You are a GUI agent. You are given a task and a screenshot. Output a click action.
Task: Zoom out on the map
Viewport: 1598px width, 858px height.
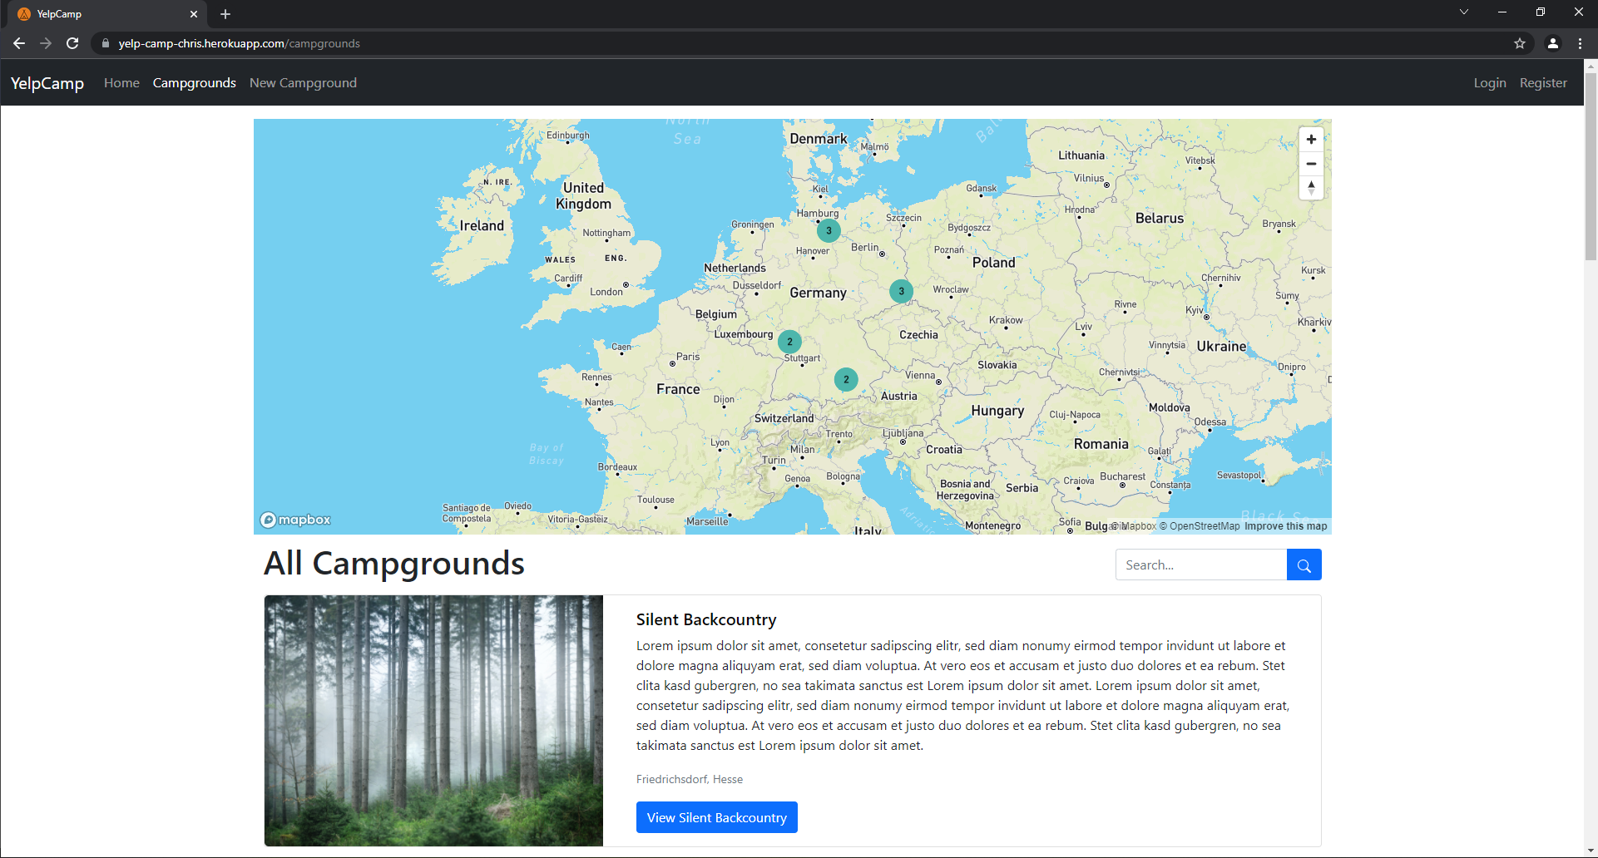1312,163
